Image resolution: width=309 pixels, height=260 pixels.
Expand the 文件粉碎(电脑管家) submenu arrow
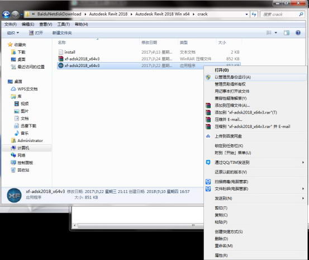[303, 189]
